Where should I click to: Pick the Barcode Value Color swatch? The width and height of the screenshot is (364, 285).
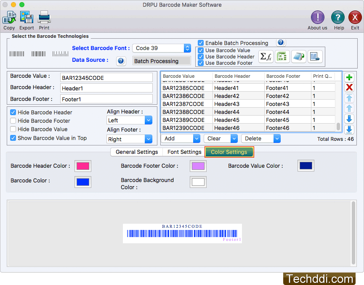pyautogui.click(x=306, y=166)
